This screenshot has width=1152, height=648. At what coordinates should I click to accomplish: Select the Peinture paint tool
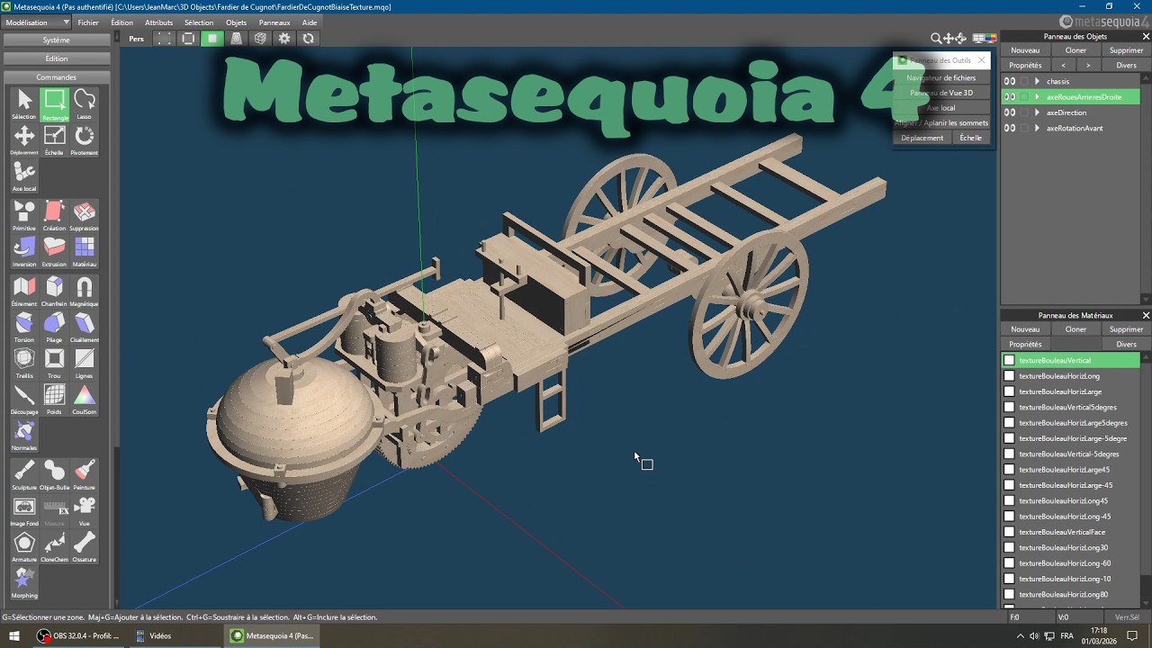(85, 475)
